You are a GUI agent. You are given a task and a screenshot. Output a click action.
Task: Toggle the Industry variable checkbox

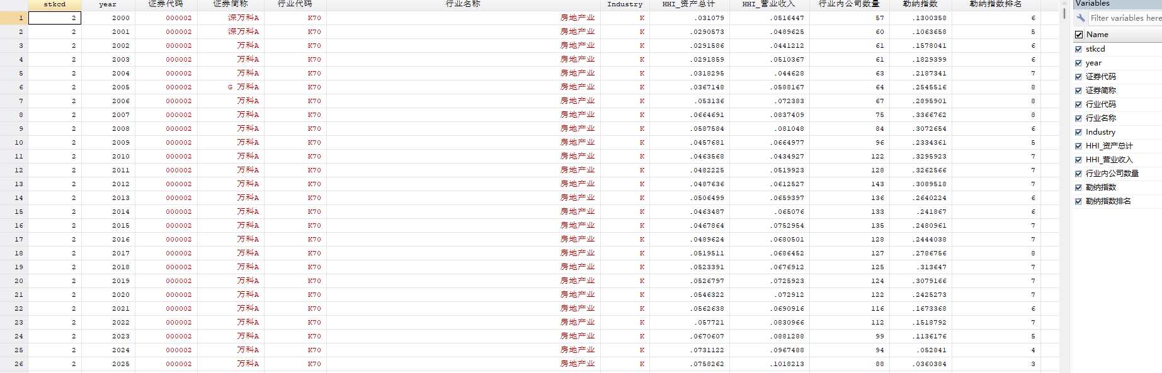tap(1078, 132)
